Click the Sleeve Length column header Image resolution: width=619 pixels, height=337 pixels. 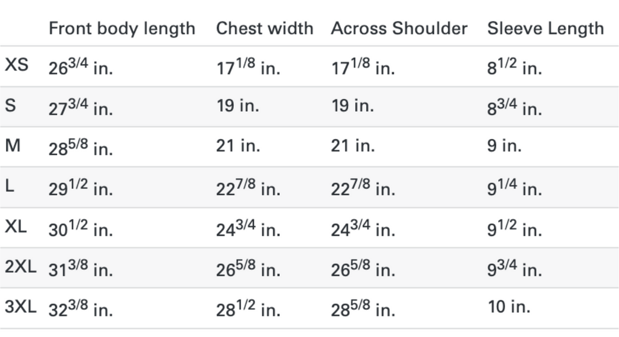(x=545, y=28)
